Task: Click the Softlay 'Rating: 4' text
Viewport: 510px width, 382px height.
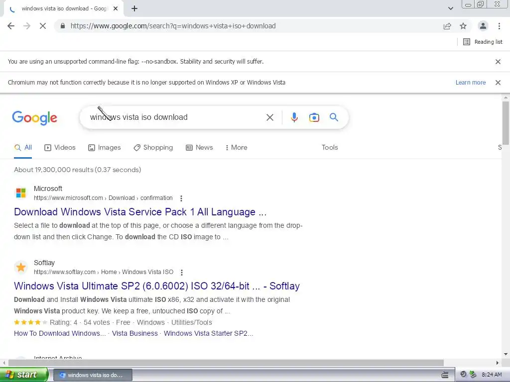Action: coord(63,322)
